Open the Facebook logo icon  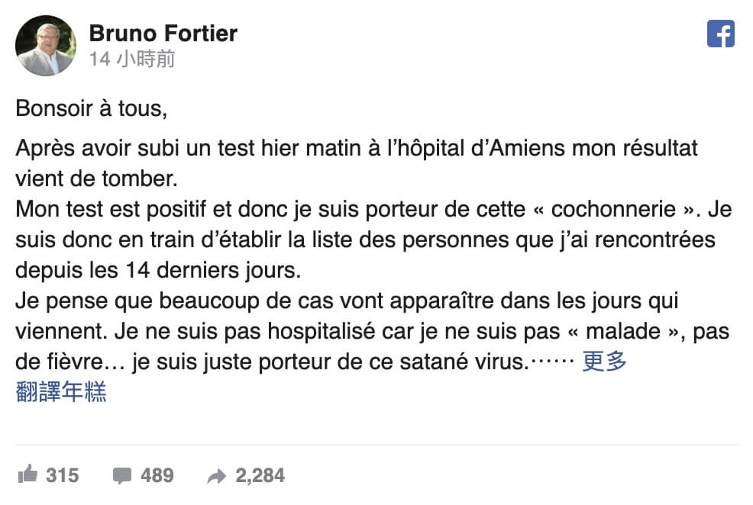tap(720, 34)
